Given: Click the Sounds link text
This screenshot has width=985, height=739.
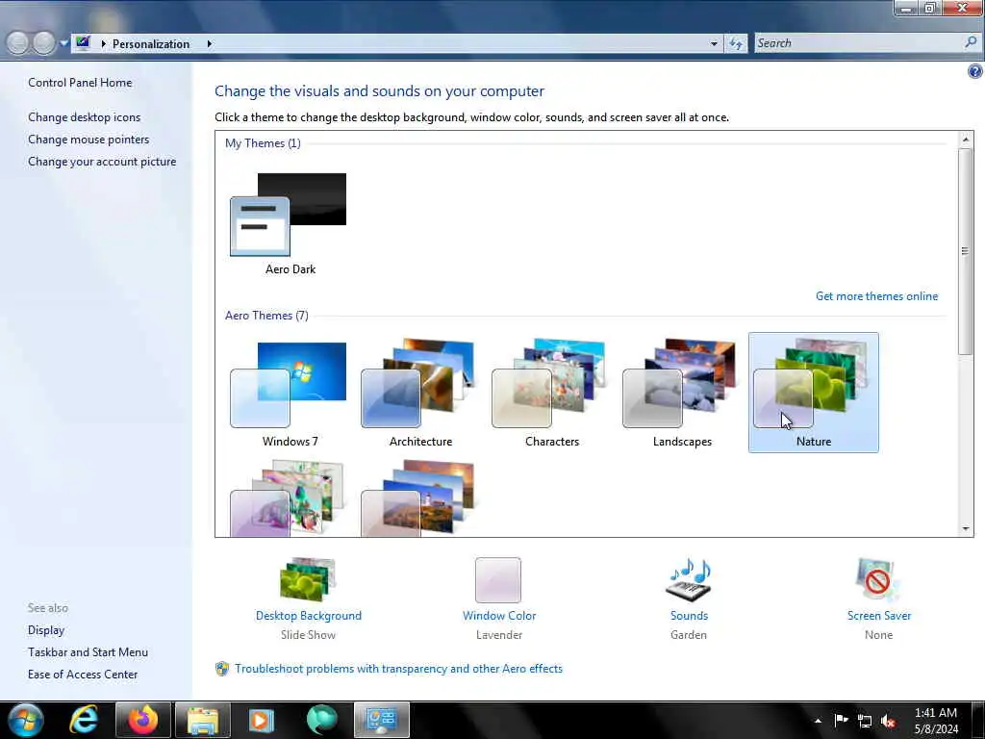Looking at the screenshot, I should [x=689, y=616].
